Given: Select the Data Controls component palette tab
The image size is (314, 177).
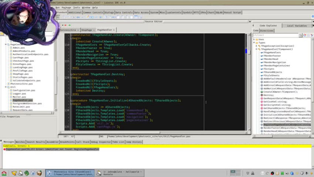Looking at the screenshot, I should (x=124, y=13).
